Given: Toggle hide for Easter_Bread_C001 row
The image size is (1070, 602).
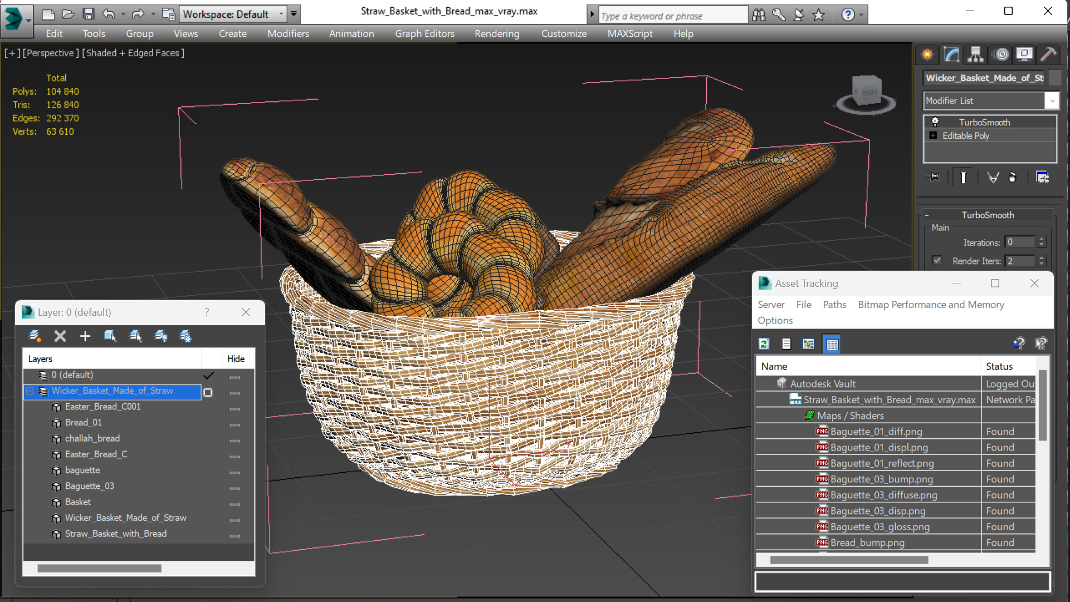Looking at the screenshot, I should coord(235,409).
